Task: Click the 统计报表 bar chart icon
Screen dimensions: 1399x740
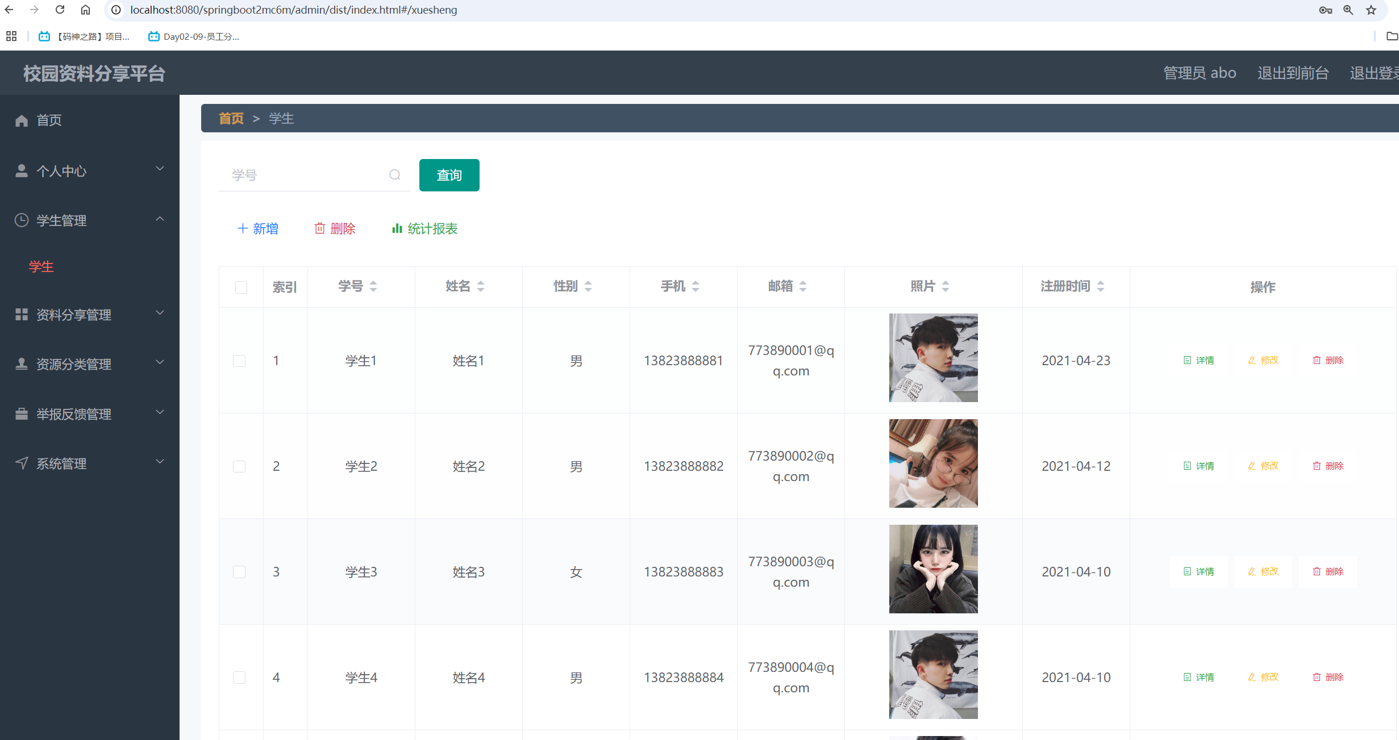Action: [x=397, y=228]
